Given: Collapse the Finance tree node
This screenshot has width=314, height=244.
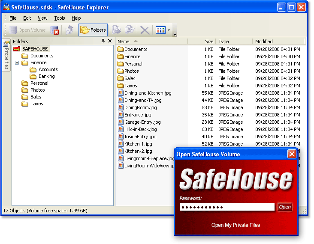Looking at the screenshot, I should pyautogui.click(x=17, y=63).
